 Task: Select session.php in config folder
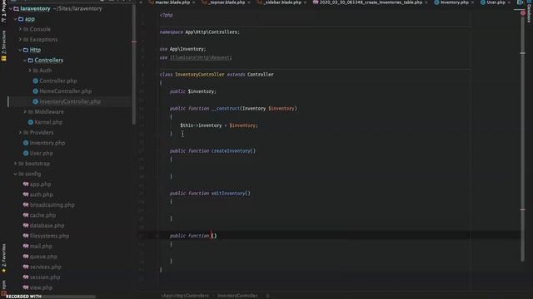click(44, 277)
